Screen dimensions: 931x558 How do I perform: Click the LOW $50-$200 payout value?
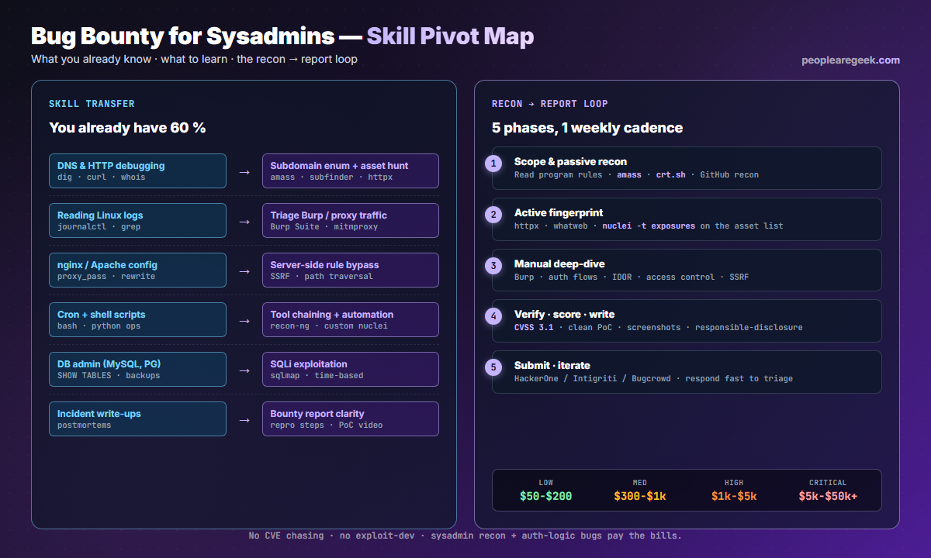545,496
